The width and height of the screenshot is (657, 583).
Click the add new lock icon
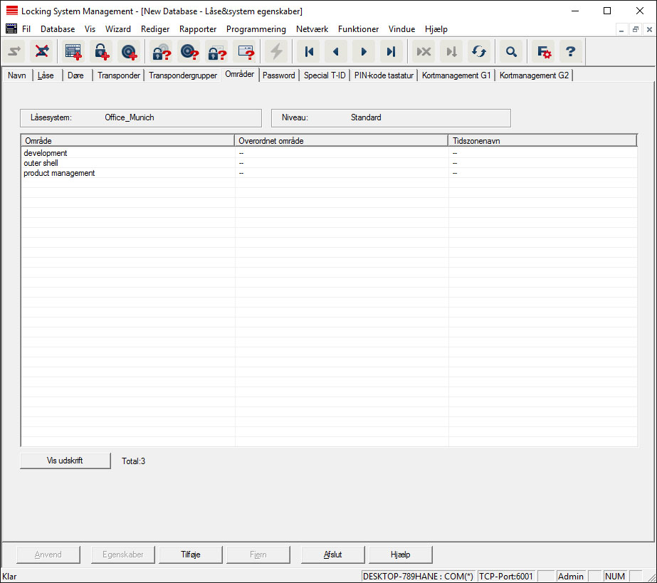click(102, 51)
